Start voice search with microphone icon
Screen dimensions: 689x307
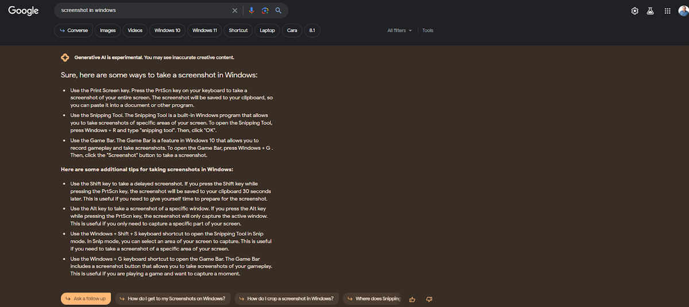click(251, 10)
